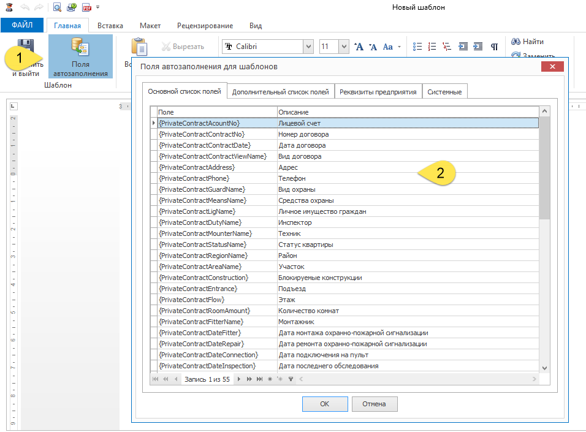The width and height of the screenshot is (586, 432).
Task: Click the print preview magnifier icon
Action: click(57, 7)
